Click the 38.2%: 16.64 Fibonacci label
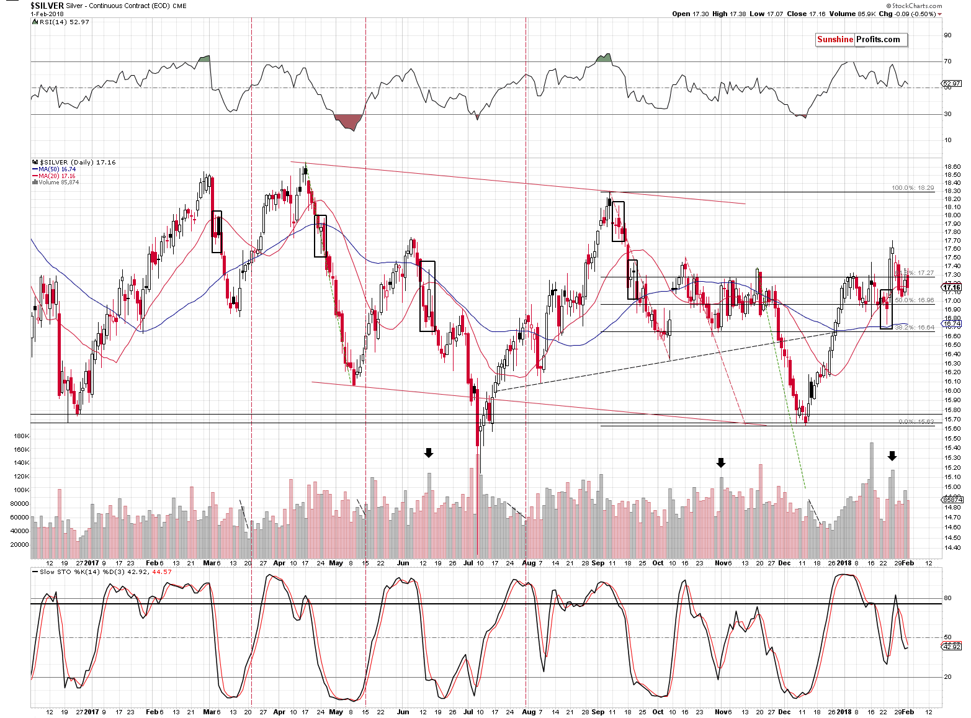 point(914,327)
